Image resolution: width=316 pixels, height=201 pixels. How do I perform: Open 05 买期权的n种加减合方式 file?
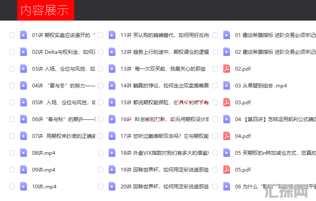point(275,153)
